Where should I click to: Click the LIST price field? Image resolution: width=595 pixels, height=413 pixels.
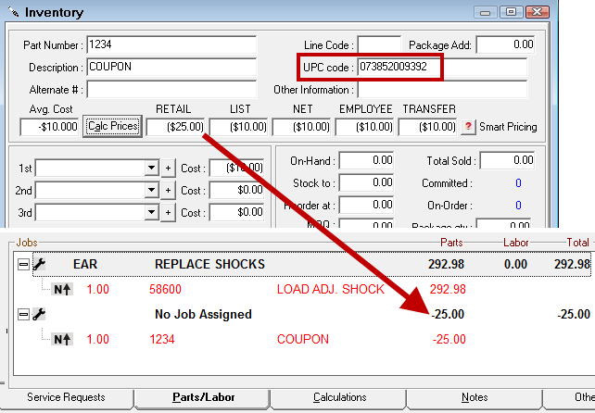click(239, 127)
